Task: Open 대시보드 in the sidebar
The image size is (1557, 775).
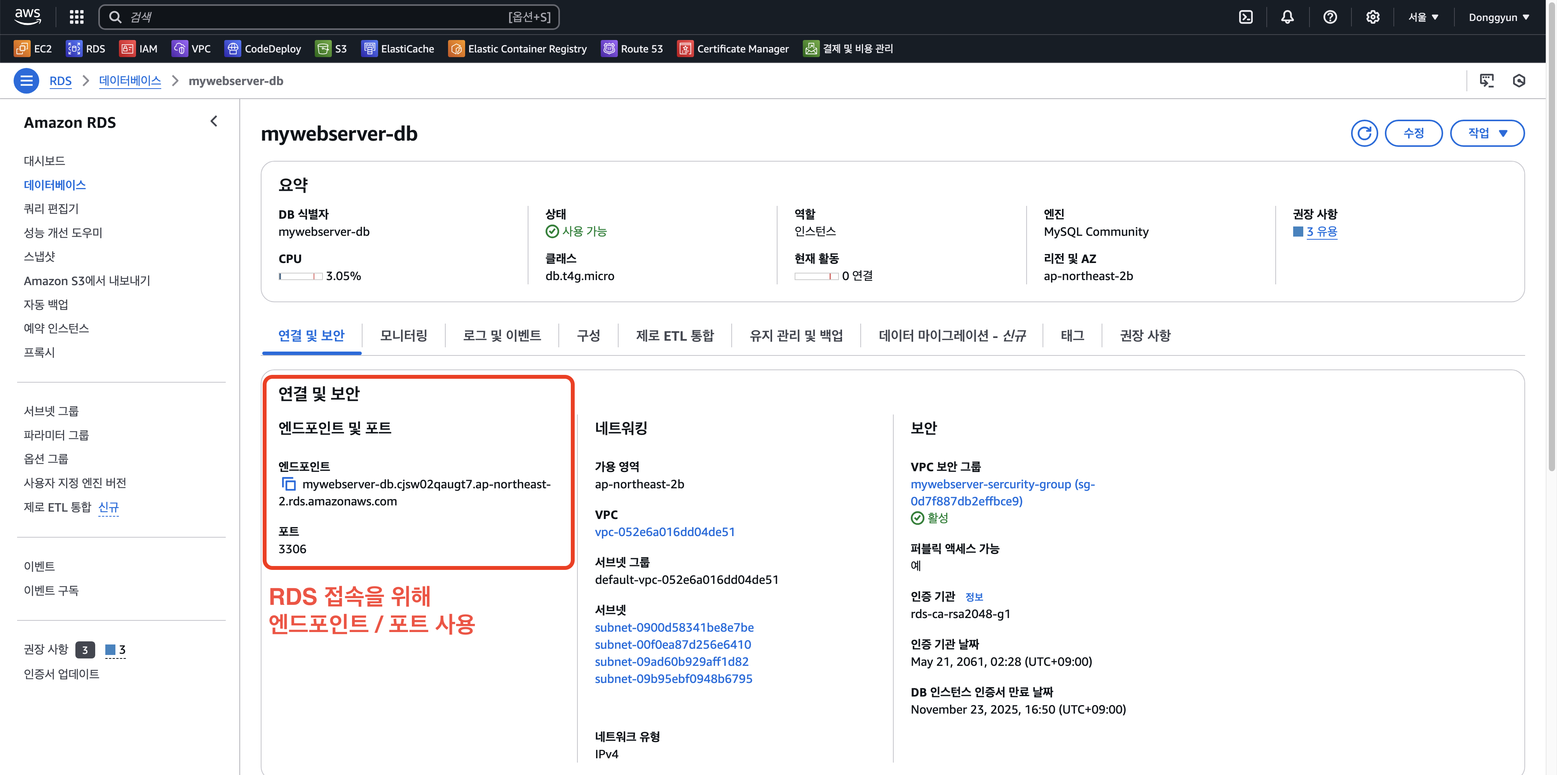Action: click(44, 161)
